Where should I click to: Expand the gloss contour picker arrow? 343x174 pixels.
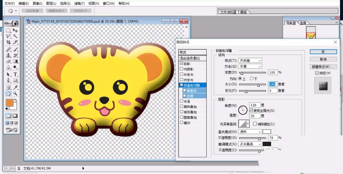(x=248, y=124)
